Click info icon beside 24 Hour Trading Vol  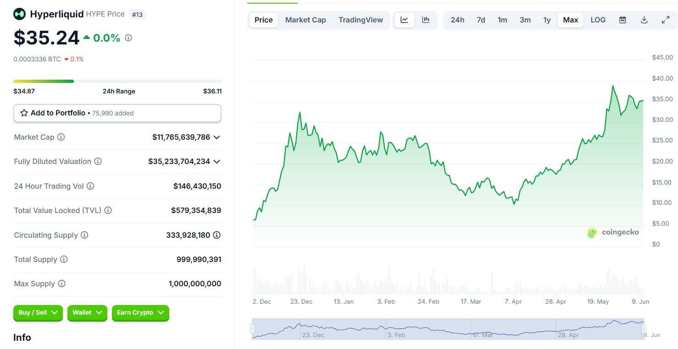pos(90,186)
